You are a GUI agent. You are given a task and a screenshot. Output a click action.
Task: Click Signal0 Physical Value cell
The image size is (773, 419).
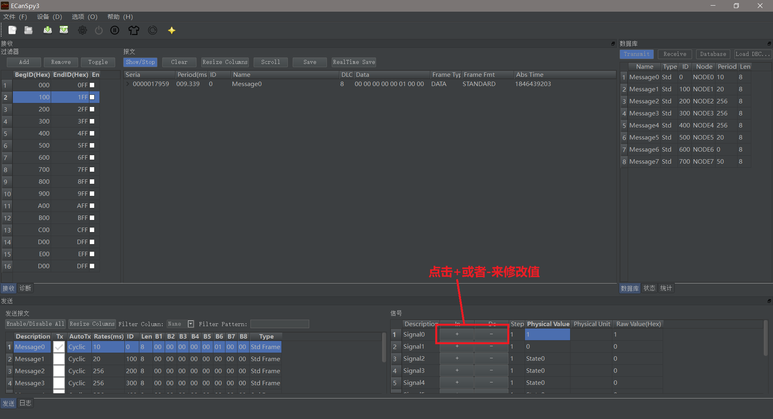pyautogui.click(x=548, y=335)
